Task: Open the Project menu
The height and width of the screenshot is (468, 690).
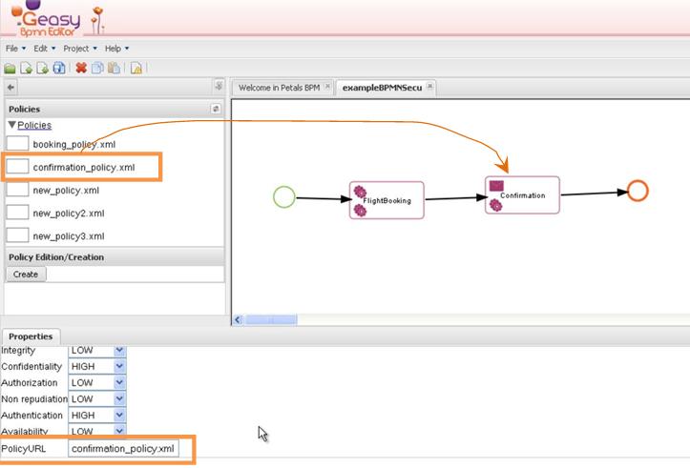Action: (x=80, y=49)
